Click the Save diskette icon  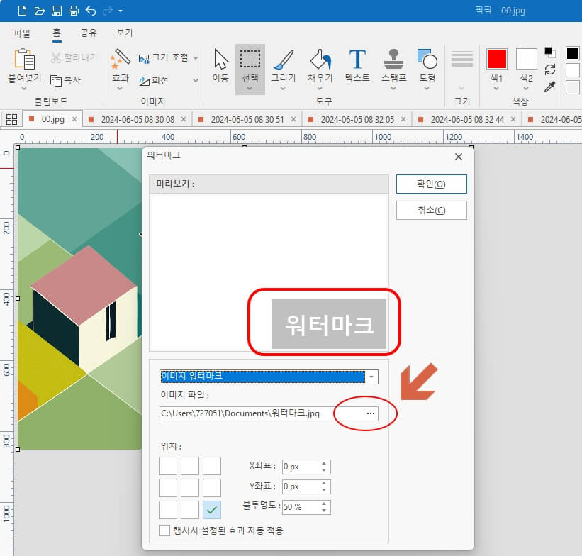point(57,11)
